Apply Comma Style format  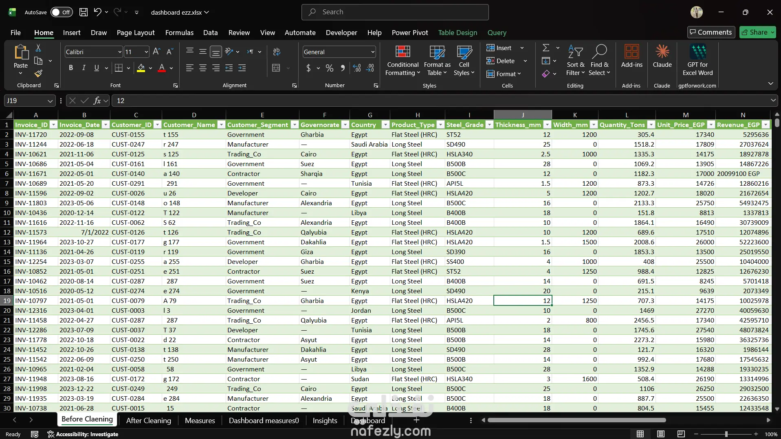coord(343,68)
